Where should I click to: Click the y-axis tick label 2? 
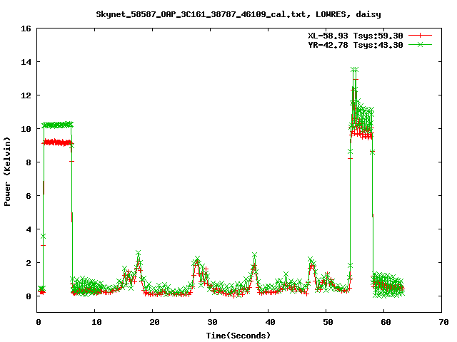[29, 263]
